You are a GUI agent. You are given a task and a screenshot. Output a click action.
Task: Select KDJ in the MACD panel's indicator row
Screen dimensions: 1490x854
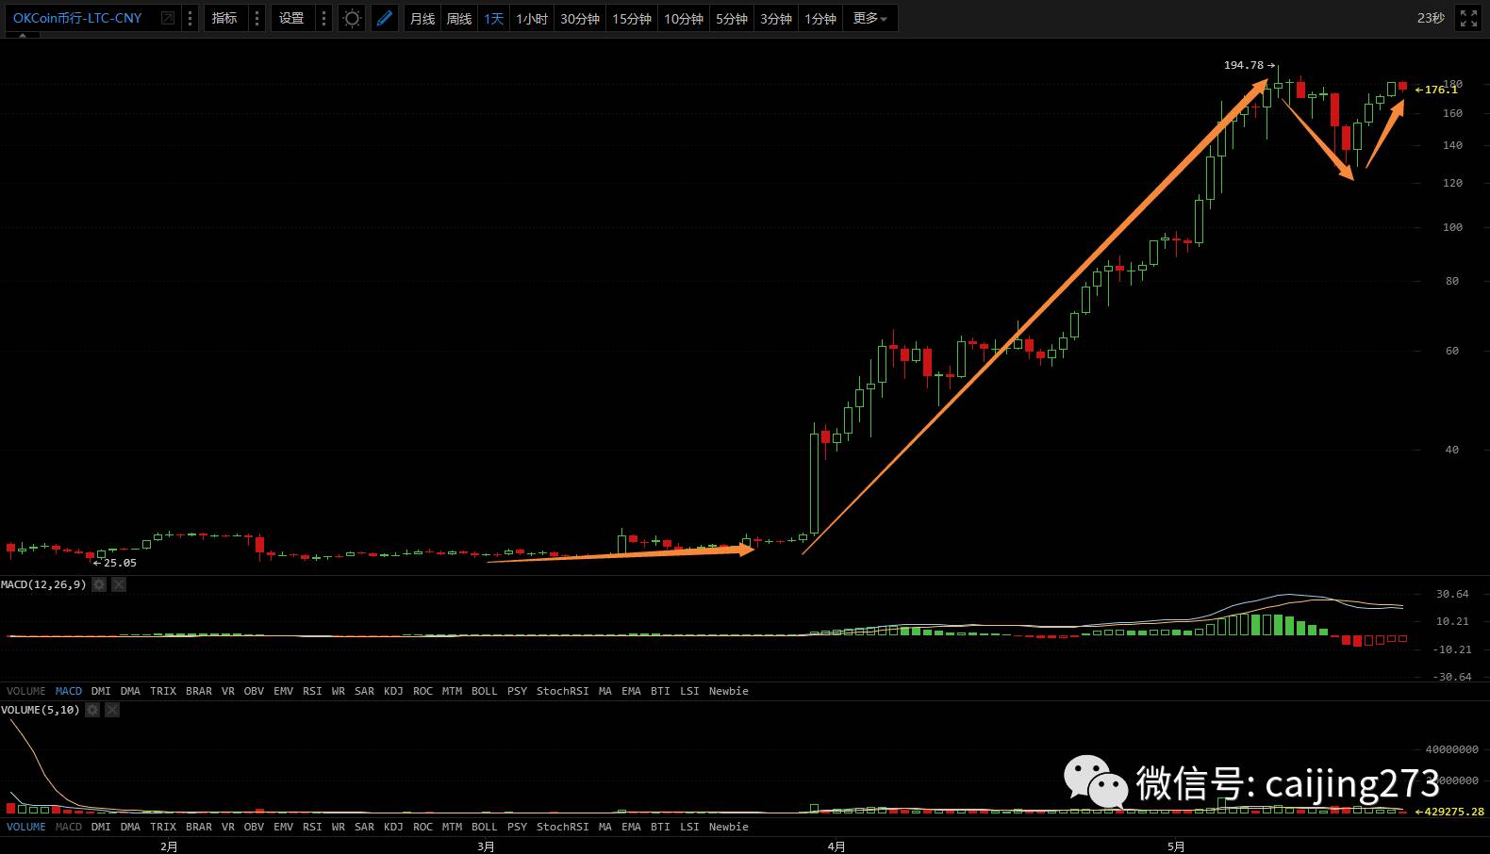point(393,691)
